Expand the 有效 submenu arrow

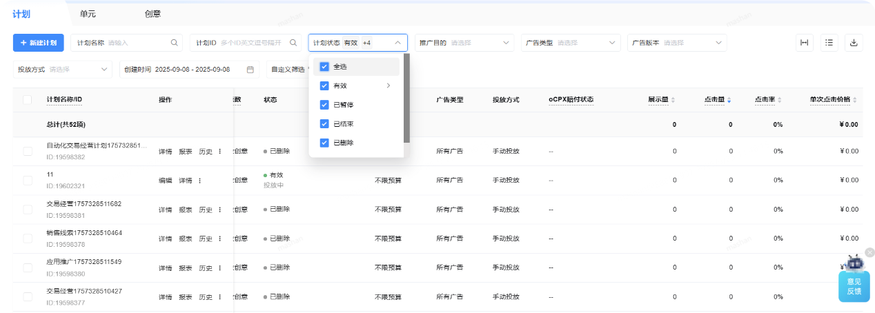389,86
